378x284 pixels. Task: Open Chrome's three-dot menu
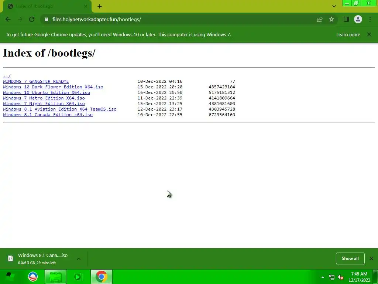point(370,19)
